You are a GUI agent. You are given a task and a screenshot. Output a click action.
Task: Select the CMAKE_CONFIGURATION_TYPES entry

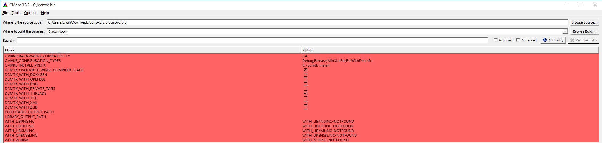33,61
